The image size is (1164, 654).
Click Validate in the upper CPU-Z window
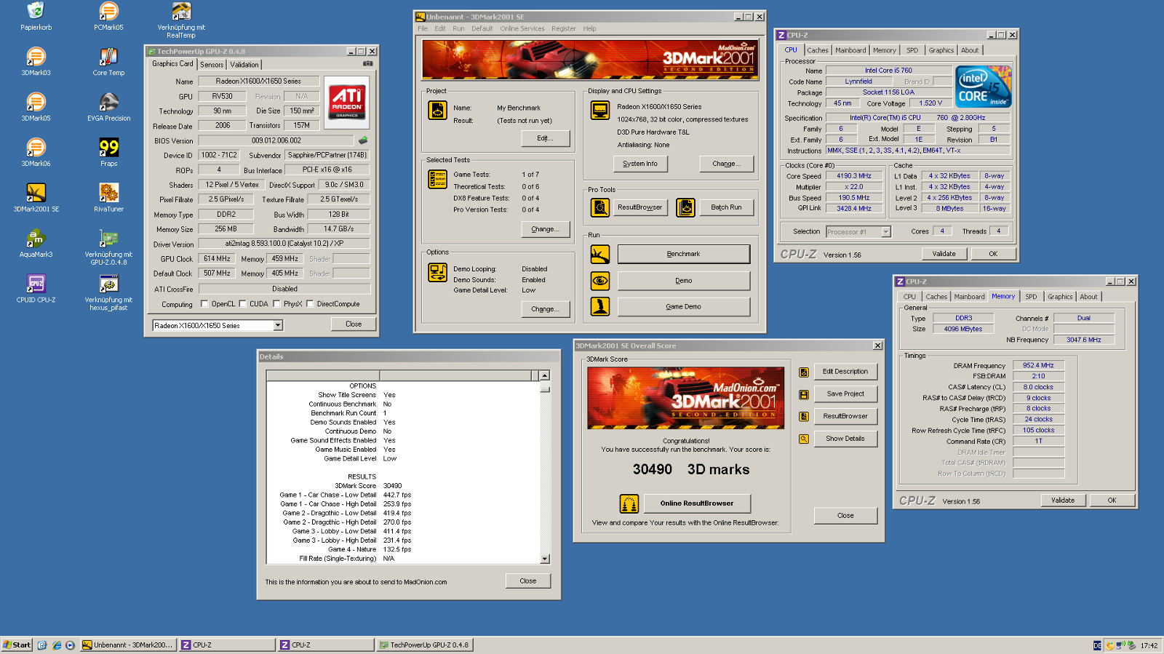[944, 254]
